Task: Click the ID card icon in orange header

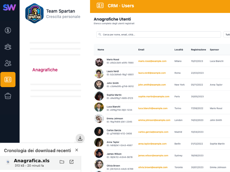Action: point(100,6)
